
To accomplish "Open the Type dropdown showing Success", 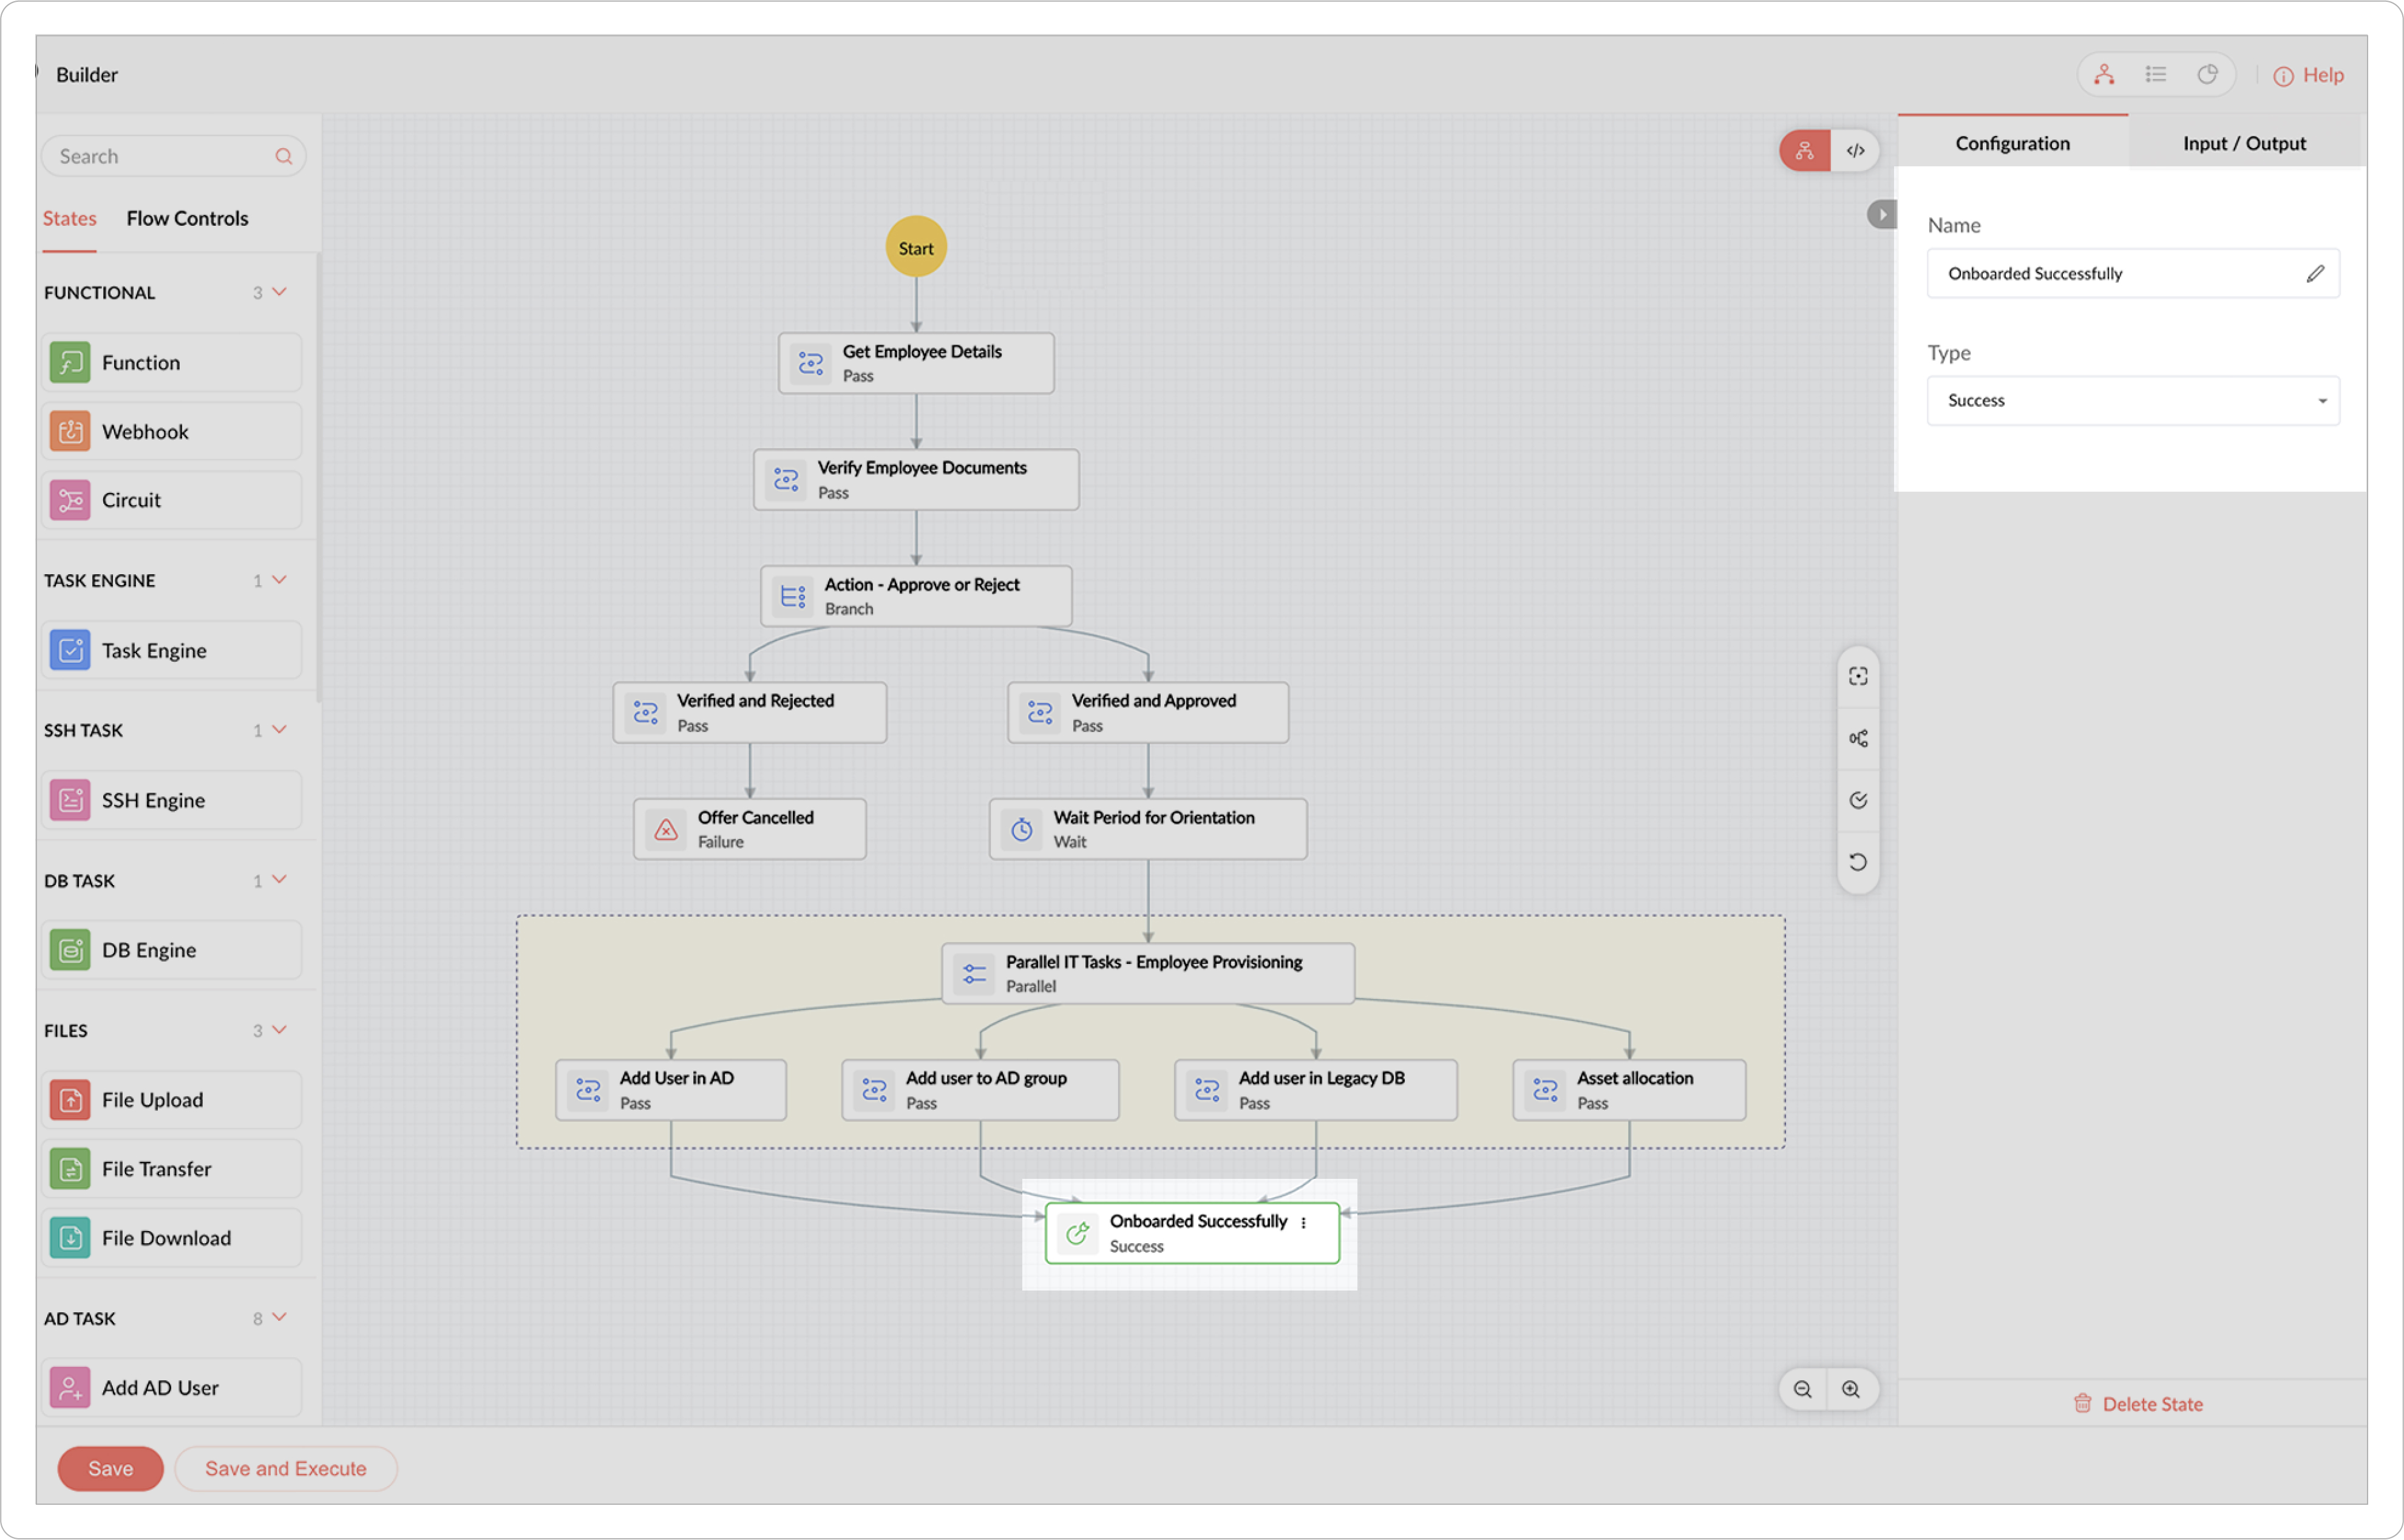I will [2132, 401].
